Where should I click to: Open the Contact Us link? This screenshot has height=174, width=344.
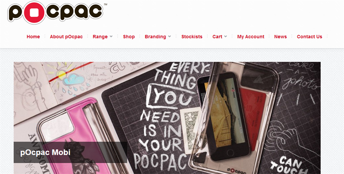[x=309, y=37]
